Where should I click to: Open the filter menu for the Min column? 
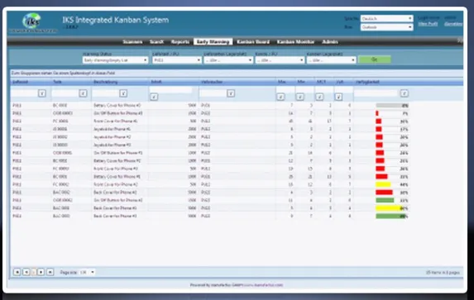pos(300,97)
